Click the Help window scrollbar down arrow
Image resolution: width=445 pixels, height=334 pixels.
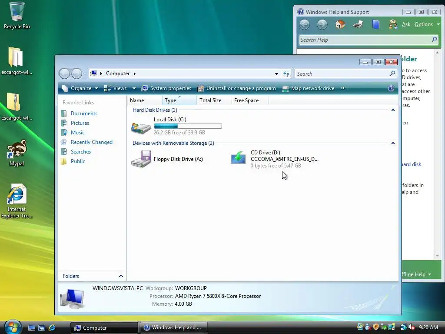[x=437, y=256]
